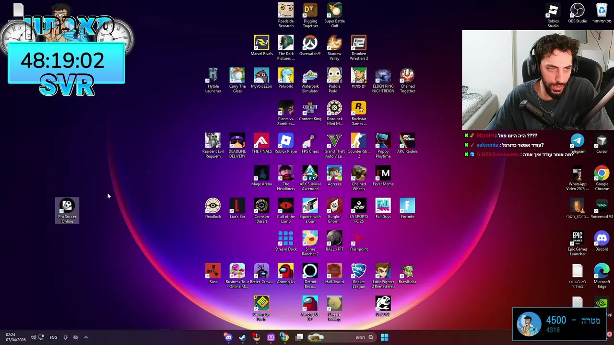Launch Marvel Rivals from the desktop
The image size is (614, 345).
[x=261, y=46]
